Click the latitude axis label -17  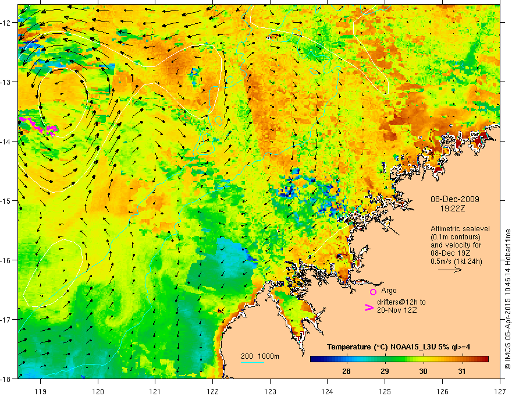click(6, 320)
